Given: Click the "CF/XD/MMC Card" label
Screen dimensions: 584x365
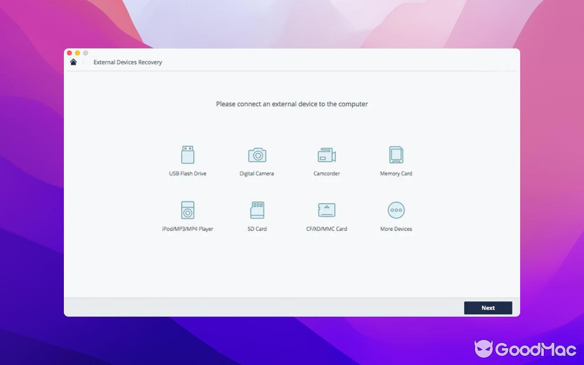Looking at the screenshot, I should click(327, 229).
